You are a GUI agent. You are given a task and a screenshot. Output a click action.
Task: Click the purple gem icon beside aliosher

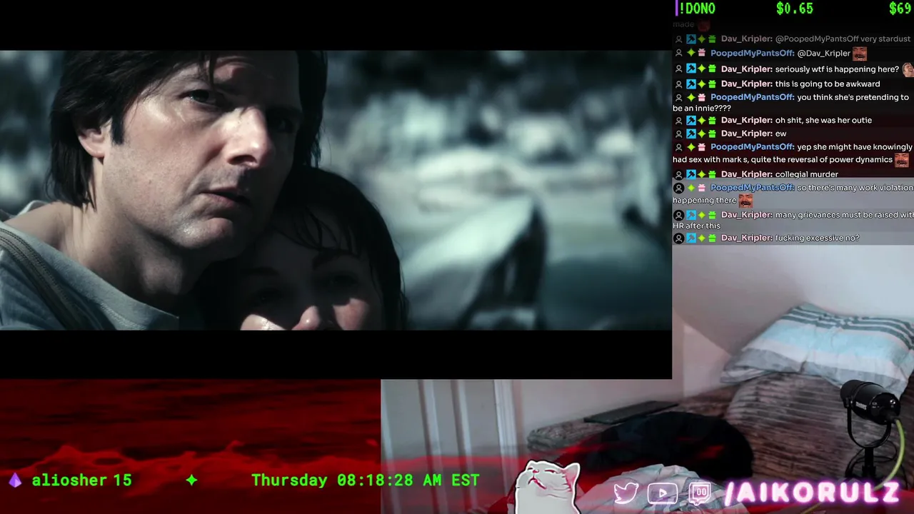point(15,480)
